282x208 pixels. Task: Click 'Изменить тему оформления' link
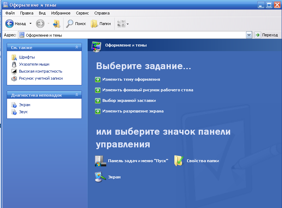[x=131, y=79]
